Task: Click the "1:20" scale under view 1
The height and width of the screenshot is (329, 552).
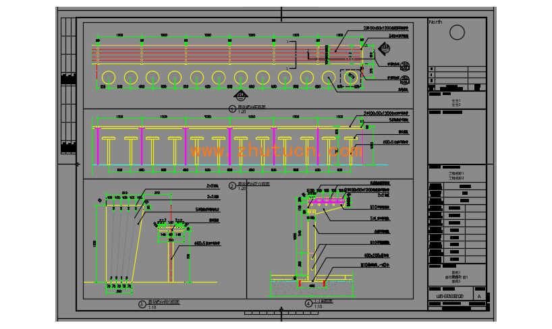Action: (242, 112)
